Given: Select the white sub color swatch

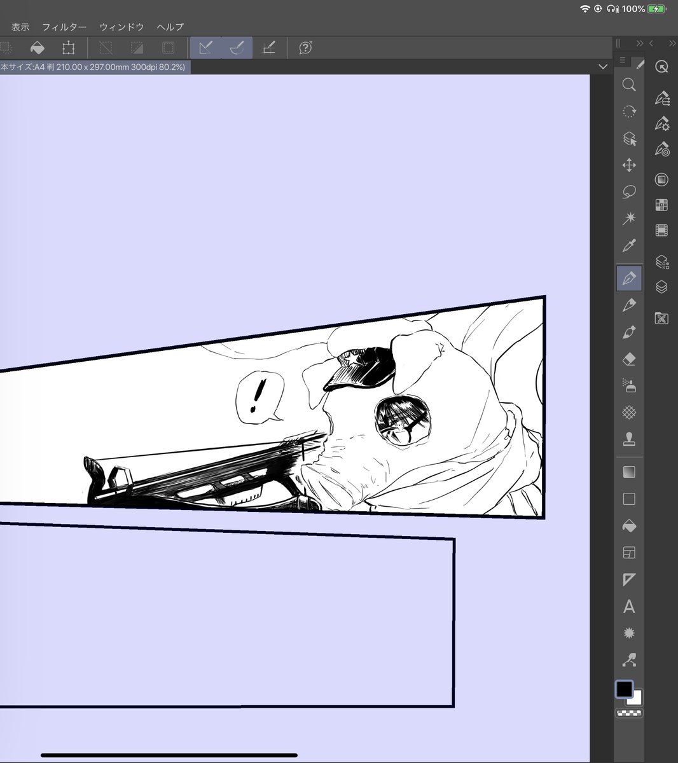Looking at the screenshot, I should tap(637, 699).
